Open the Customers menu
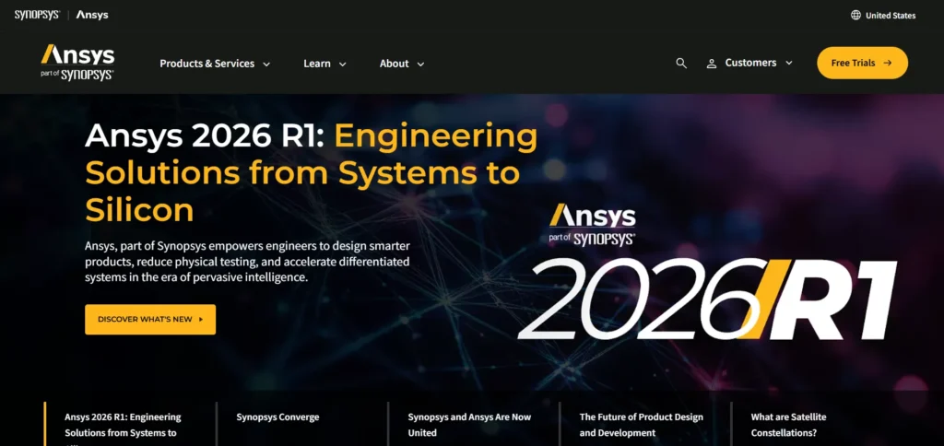Viewport: 944px width, 446px height. pyautogui.click(x=750, y=63)
